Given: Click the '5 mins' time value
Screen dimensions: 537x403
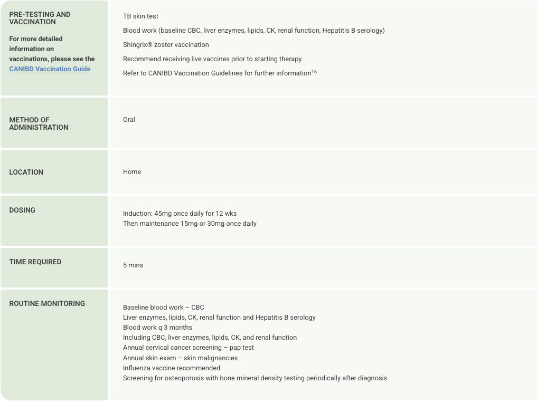Looking at the screenshot, I should [x=133, y=265].
